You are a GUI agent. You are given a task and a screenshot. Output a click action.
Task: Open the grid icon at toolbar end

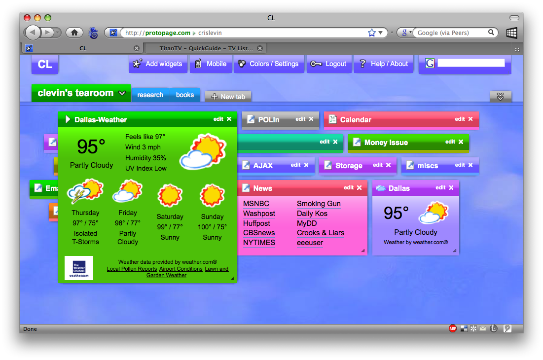511,33
